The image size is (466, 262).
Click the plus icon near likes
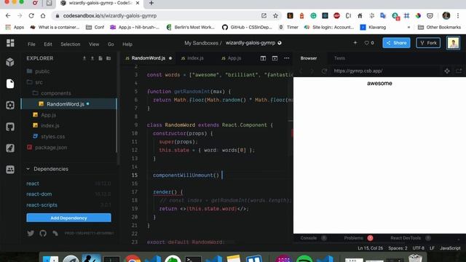click(355, 43)
